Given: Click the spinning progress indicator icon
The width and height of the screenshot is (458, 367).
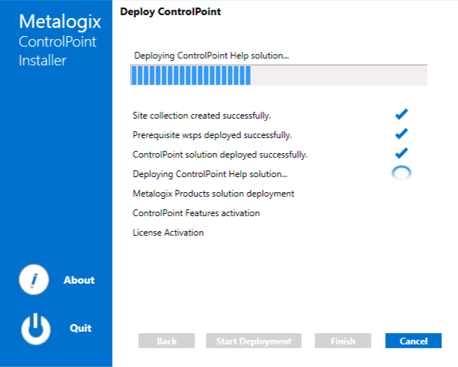Looking at the screenshot, I should tap(402, 173).
